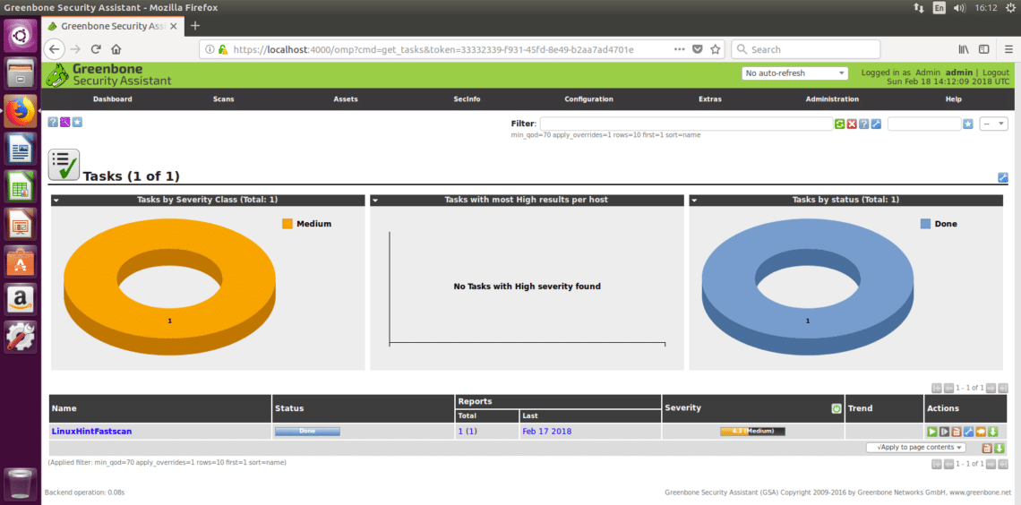Bulk trash page contents icon
1021x505 pixels.
[x=986, y=448]
